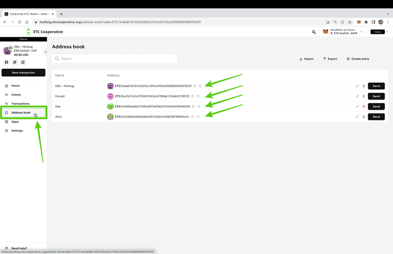
Task: Open the Assets page
Action: coord(16,94)
